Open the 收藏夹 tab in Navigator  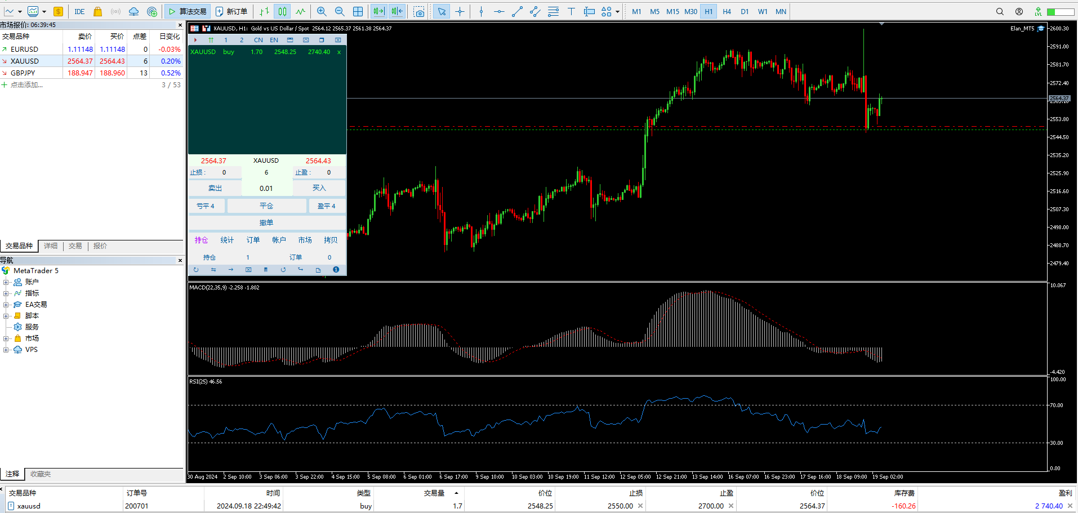click(41, 474)
